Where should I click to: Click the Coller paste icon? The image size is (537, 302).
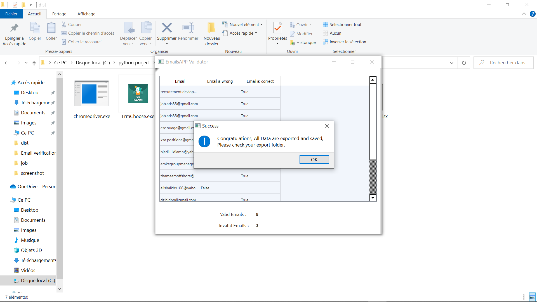click(x=51, y=28)
